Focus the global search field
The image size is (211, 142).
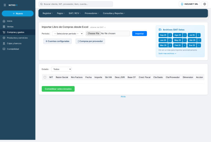76,4
